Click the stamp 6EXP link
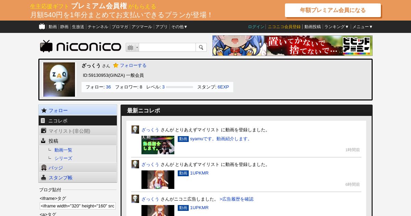Image resolution: width=411 pixels, height=216 pixels. tap(223, 87)
